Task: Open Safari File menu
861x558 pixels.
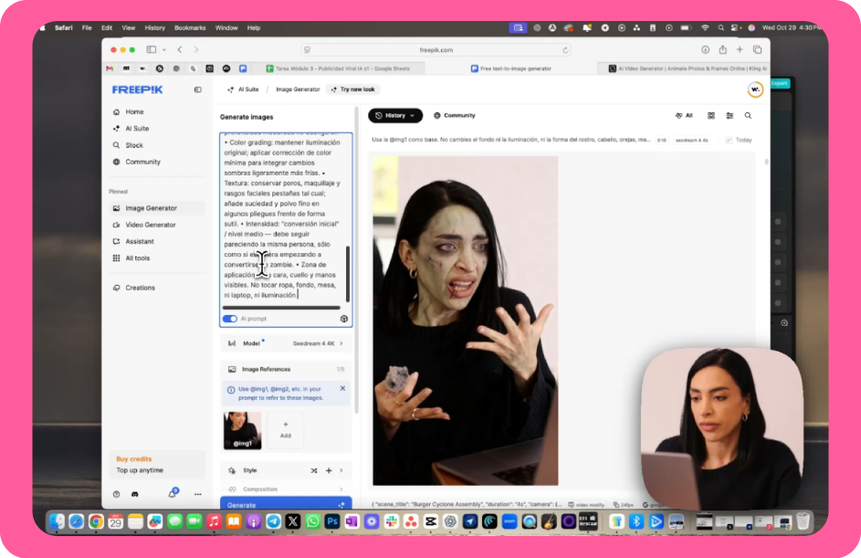Action: coord(87,28)
